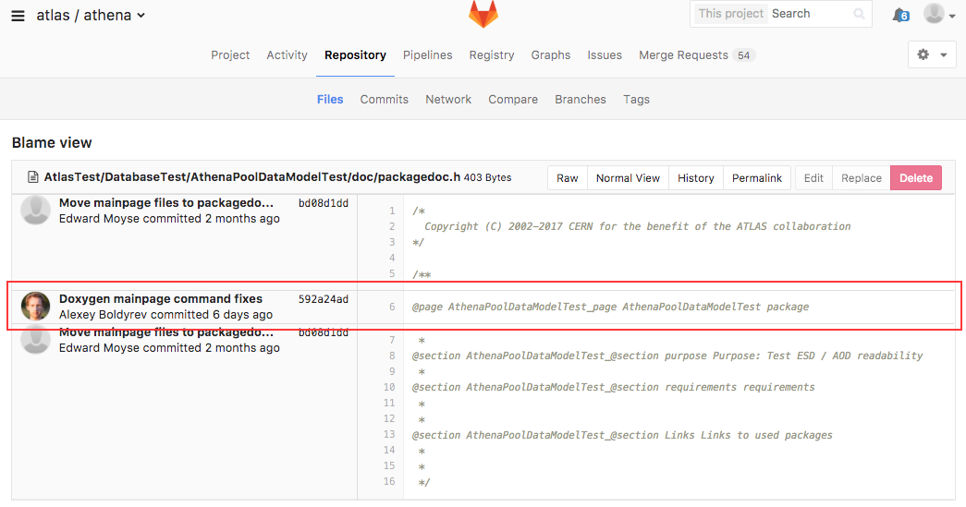Open first commit hash bd08d1dd
Viewport: 966px width, 507px height.
click(x=324, y=203)
